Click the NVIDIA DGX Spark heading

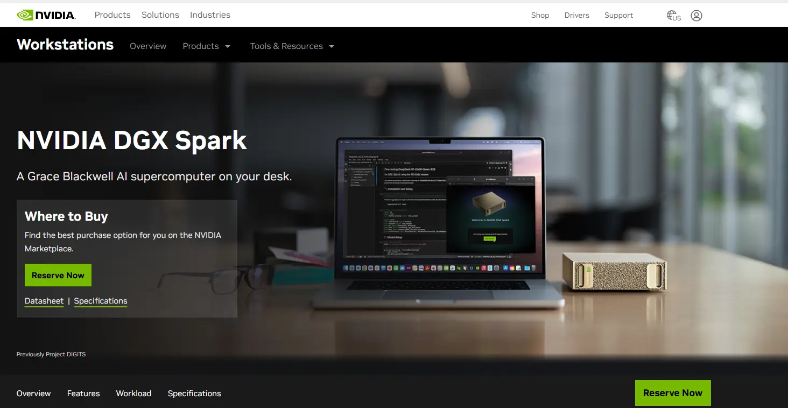[132, 140]
